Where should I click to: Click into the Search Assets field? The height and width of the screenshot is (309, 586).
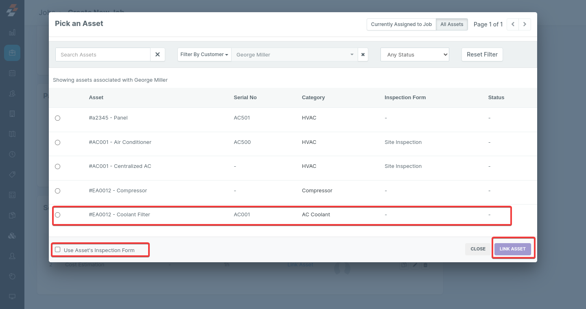click(103, 54)
